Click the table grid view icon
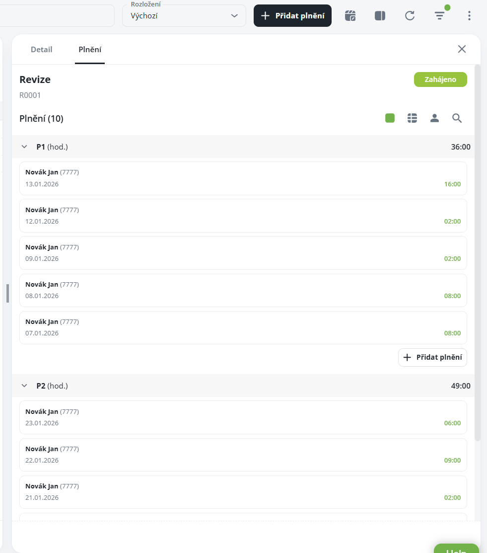The image size is (487, 553). pyautogui.click(x=412, y=118)
